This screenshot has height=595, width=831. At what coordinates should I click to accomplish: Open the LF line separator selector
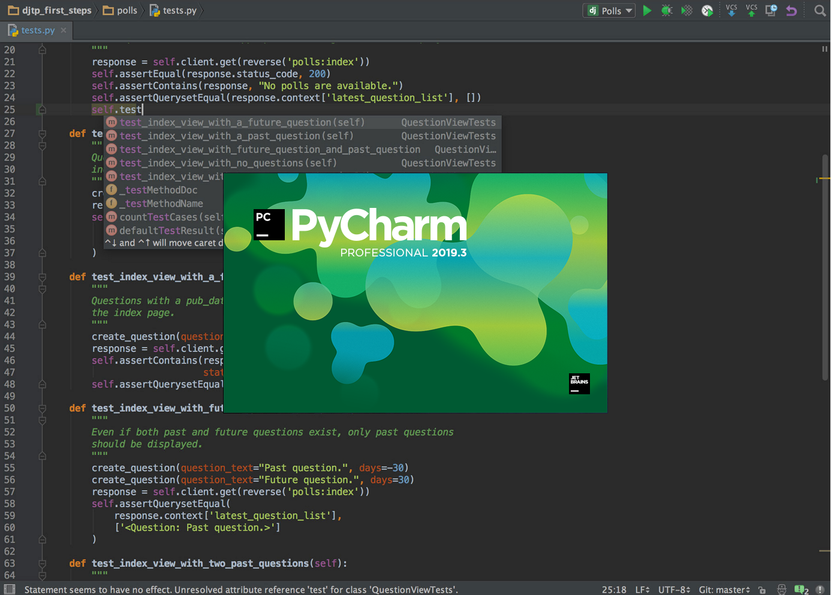click(x=642, y=590)
